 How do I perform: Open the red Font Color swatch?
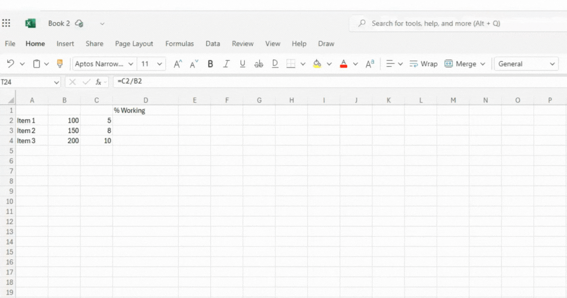[x=344, y=63]
